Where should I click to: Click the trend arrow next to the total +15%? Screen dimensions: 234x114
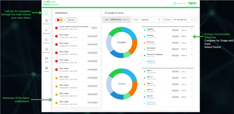point(127,20)
